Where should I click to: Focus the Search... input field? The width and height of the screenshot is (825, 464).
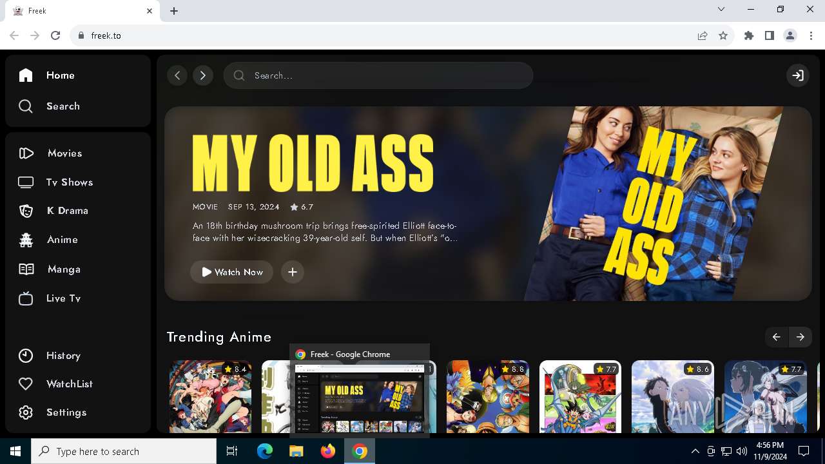(378, 75)
